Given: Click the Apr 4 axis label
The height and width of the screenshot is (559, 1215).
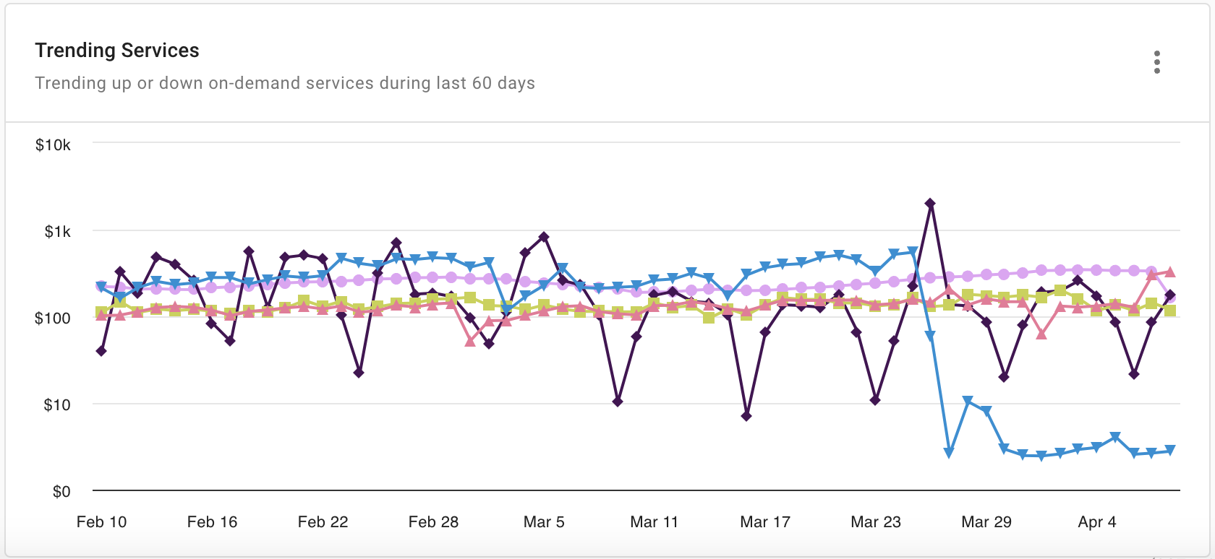Looking at the screenshot, I should [x=1097, y=522].
